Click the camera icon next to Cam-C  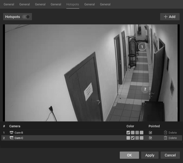click(12, 138)
